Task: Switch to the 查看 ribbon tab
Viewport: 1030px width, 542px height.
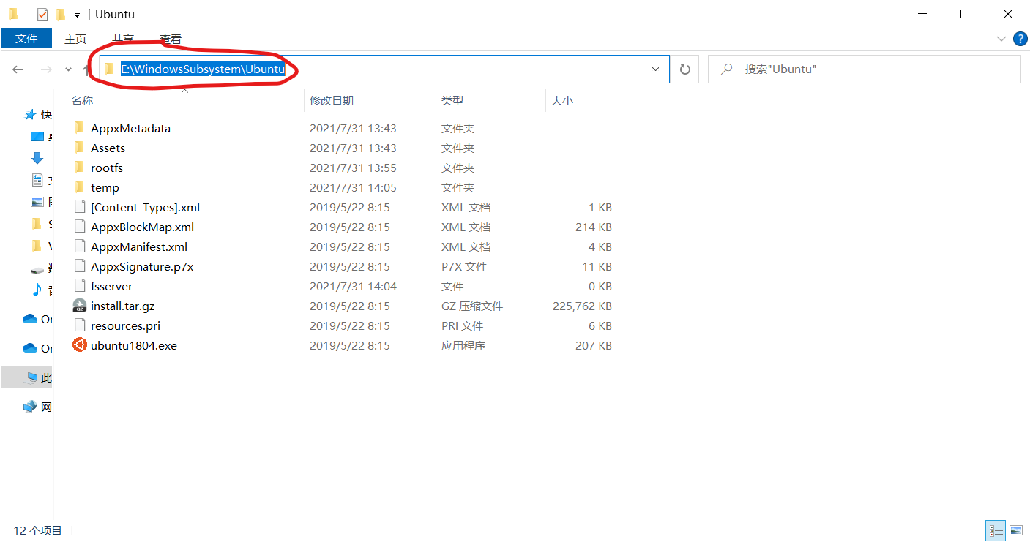Action: coord(170,39)
